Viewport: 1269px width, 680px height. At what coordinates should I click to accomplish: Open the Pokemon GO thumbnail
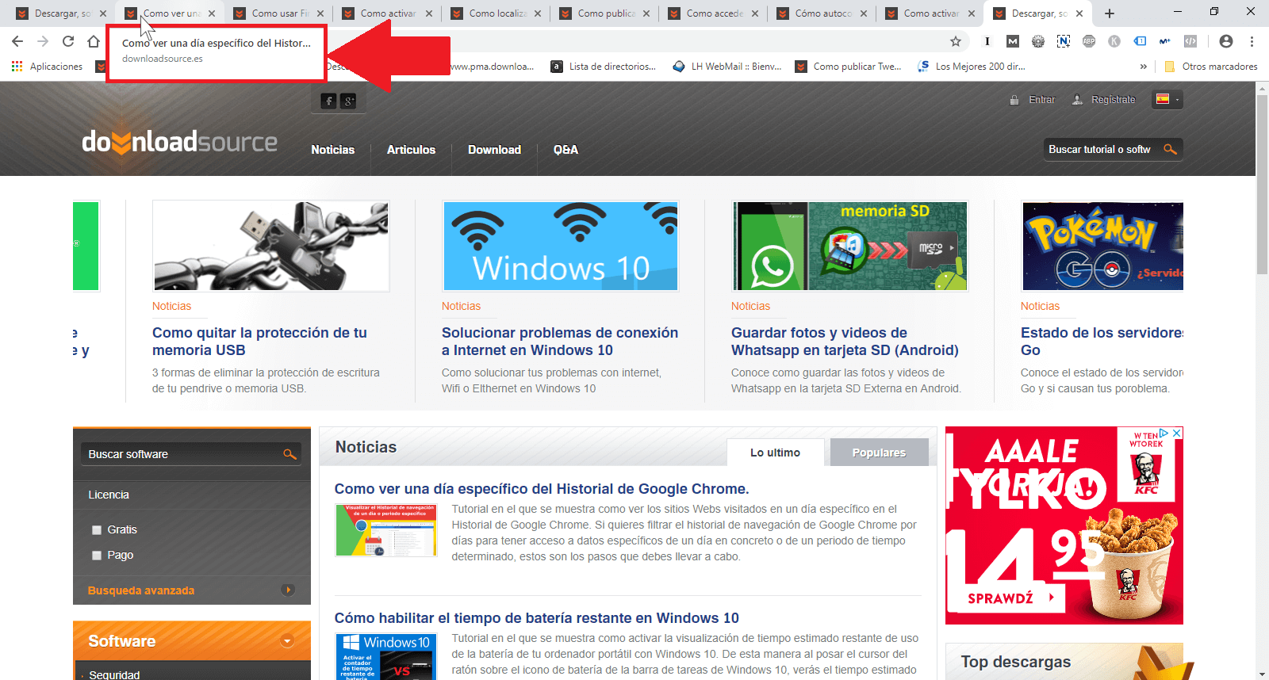[x=1102, y=246]
